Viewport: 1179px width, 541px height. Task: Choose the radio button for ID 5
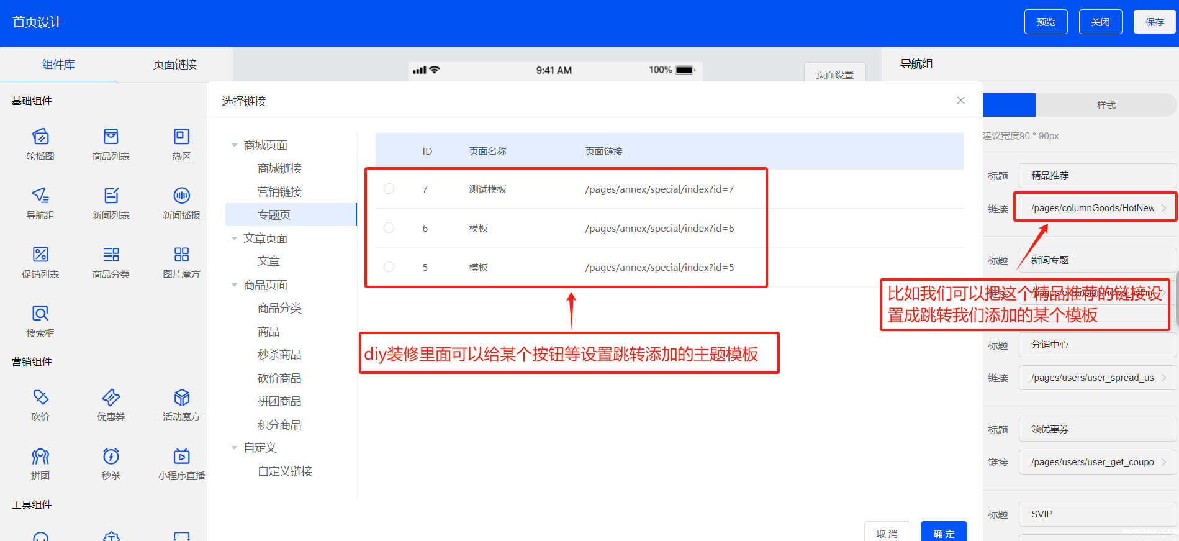389,267
